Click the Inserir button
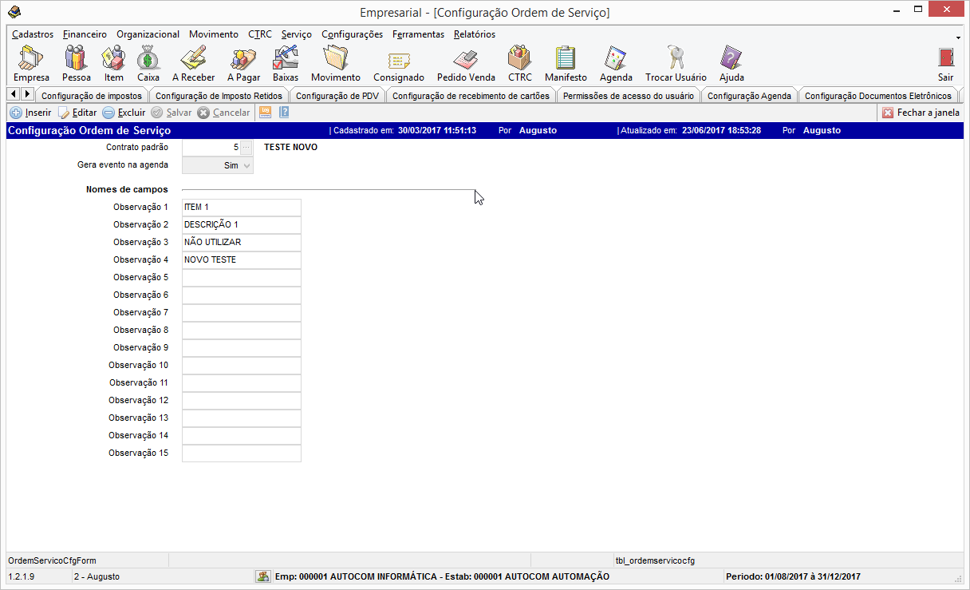 tap(30, 113)
